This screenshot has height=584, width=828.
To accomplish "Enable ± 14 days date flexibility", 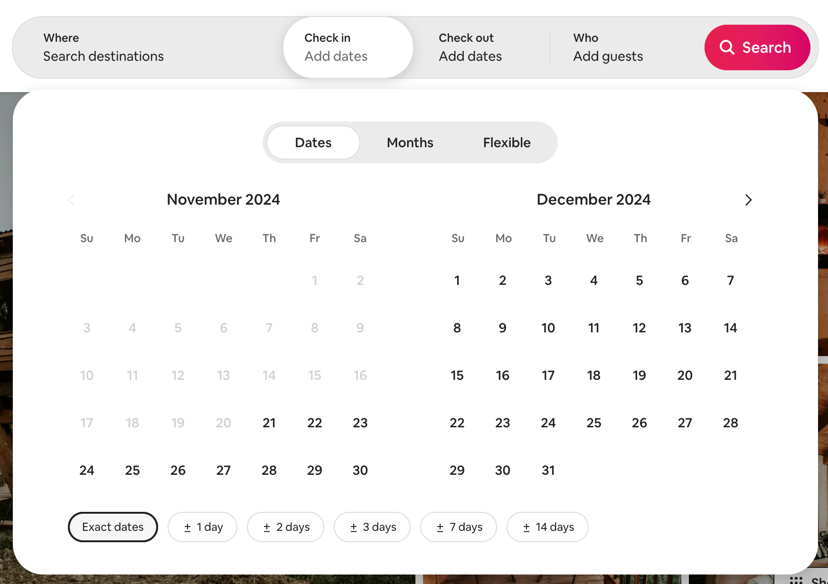I will [x=547, y=527].
